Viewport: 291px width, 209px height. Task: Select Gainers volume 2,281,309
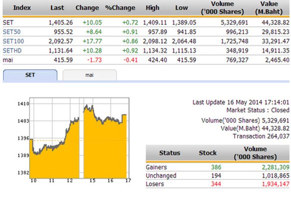276,167
